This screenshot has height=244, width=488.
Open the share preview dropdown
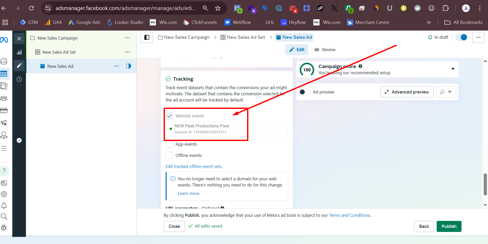446,92
